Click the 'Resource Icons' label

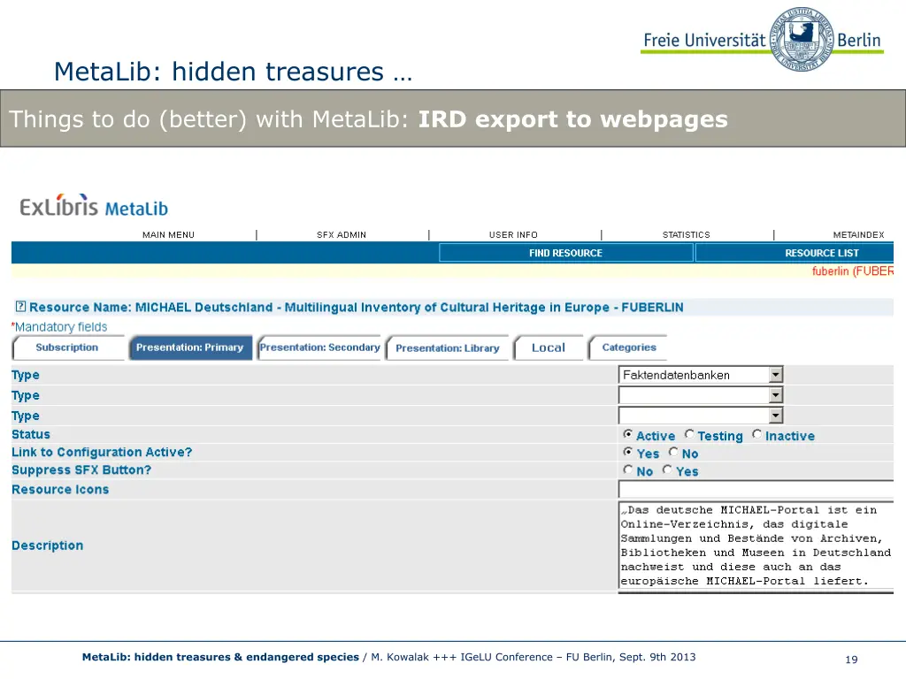[60, 490]
